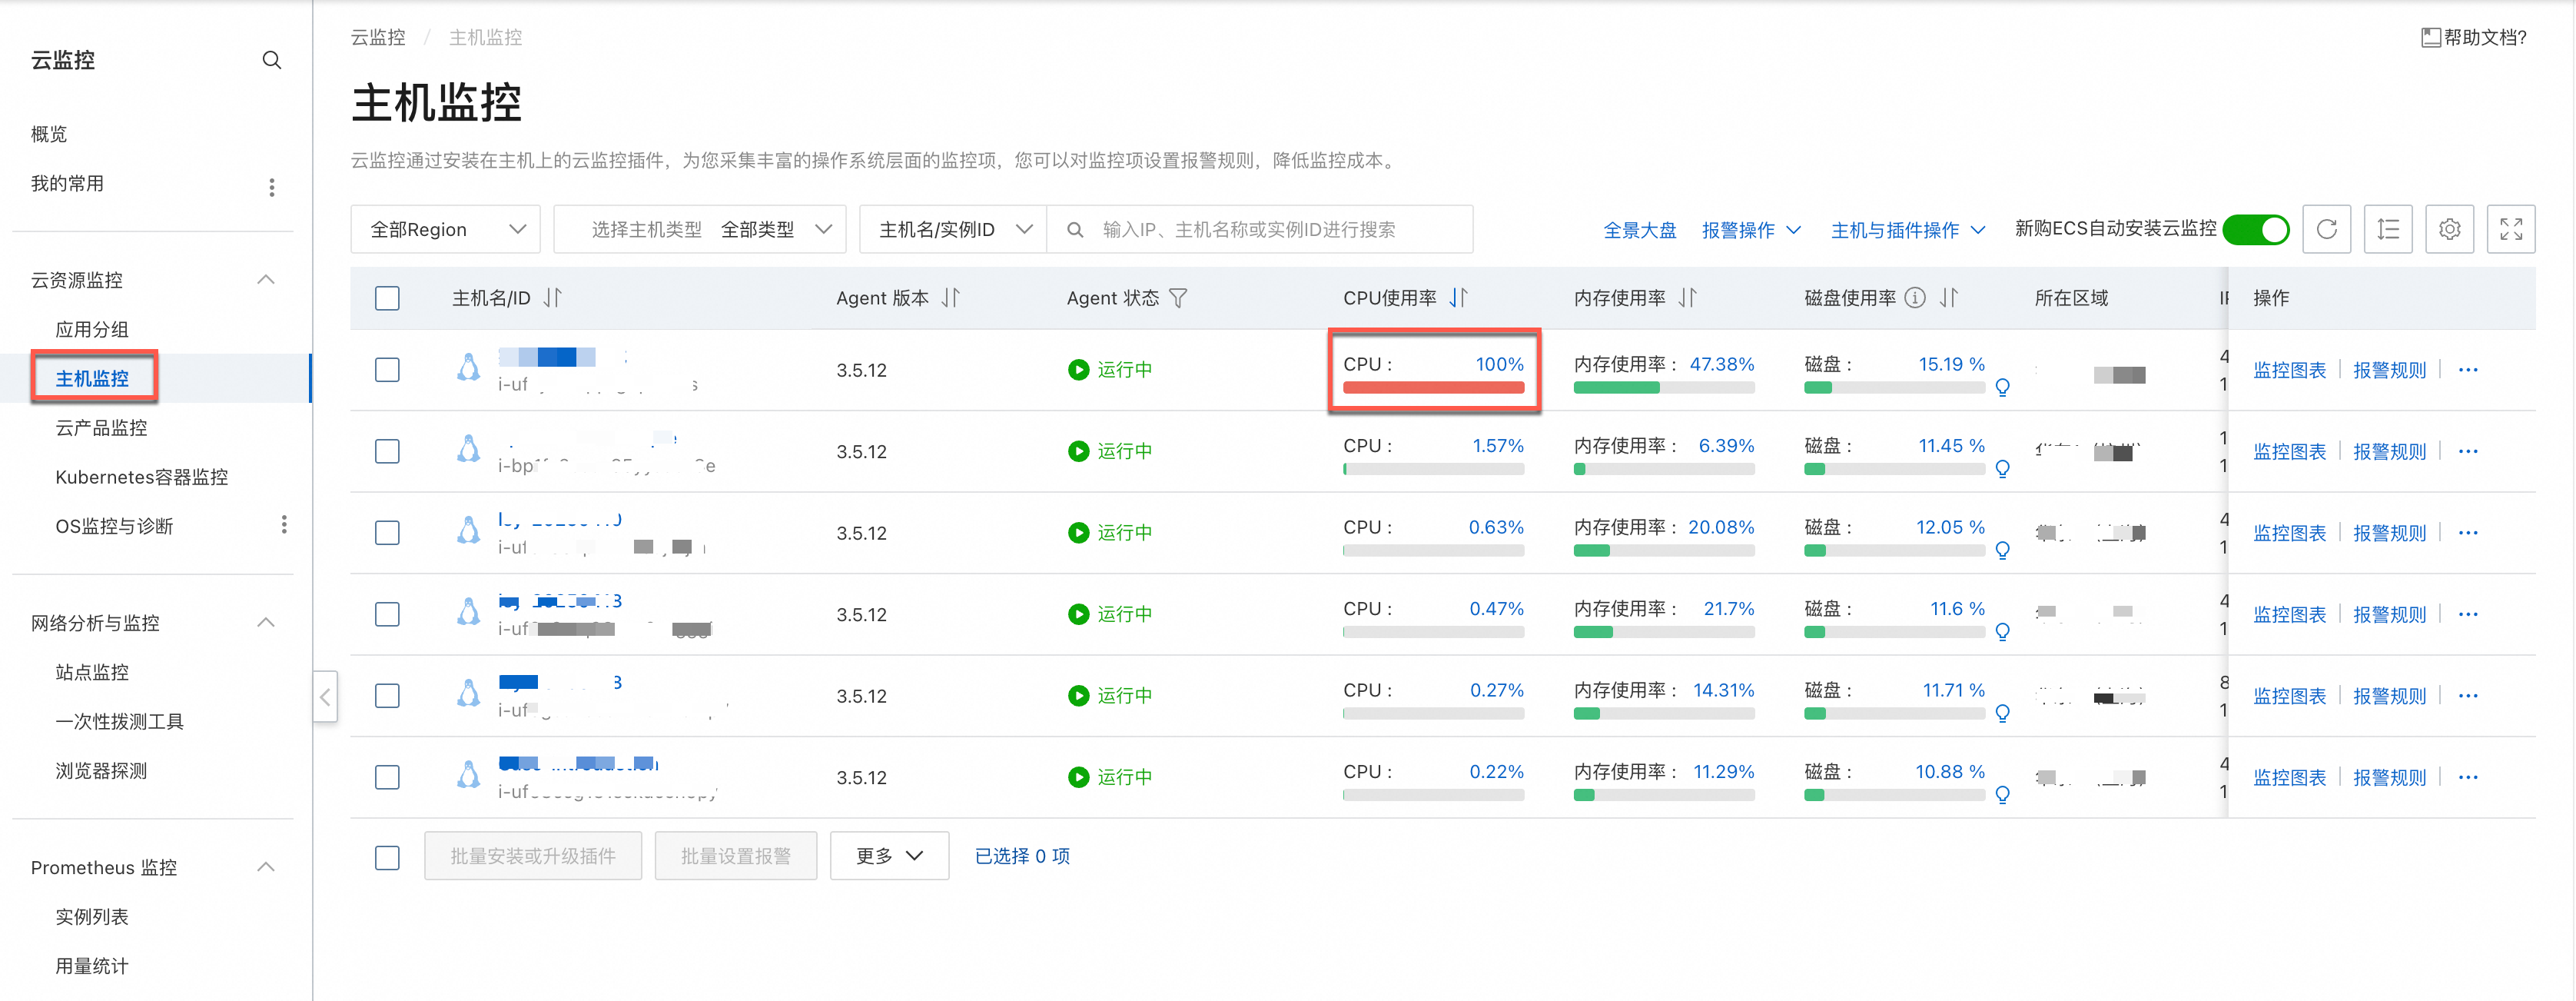Collapse the left sidebar panel
This screenshot has height=1001, width=2576.
(x=325, y=697)
